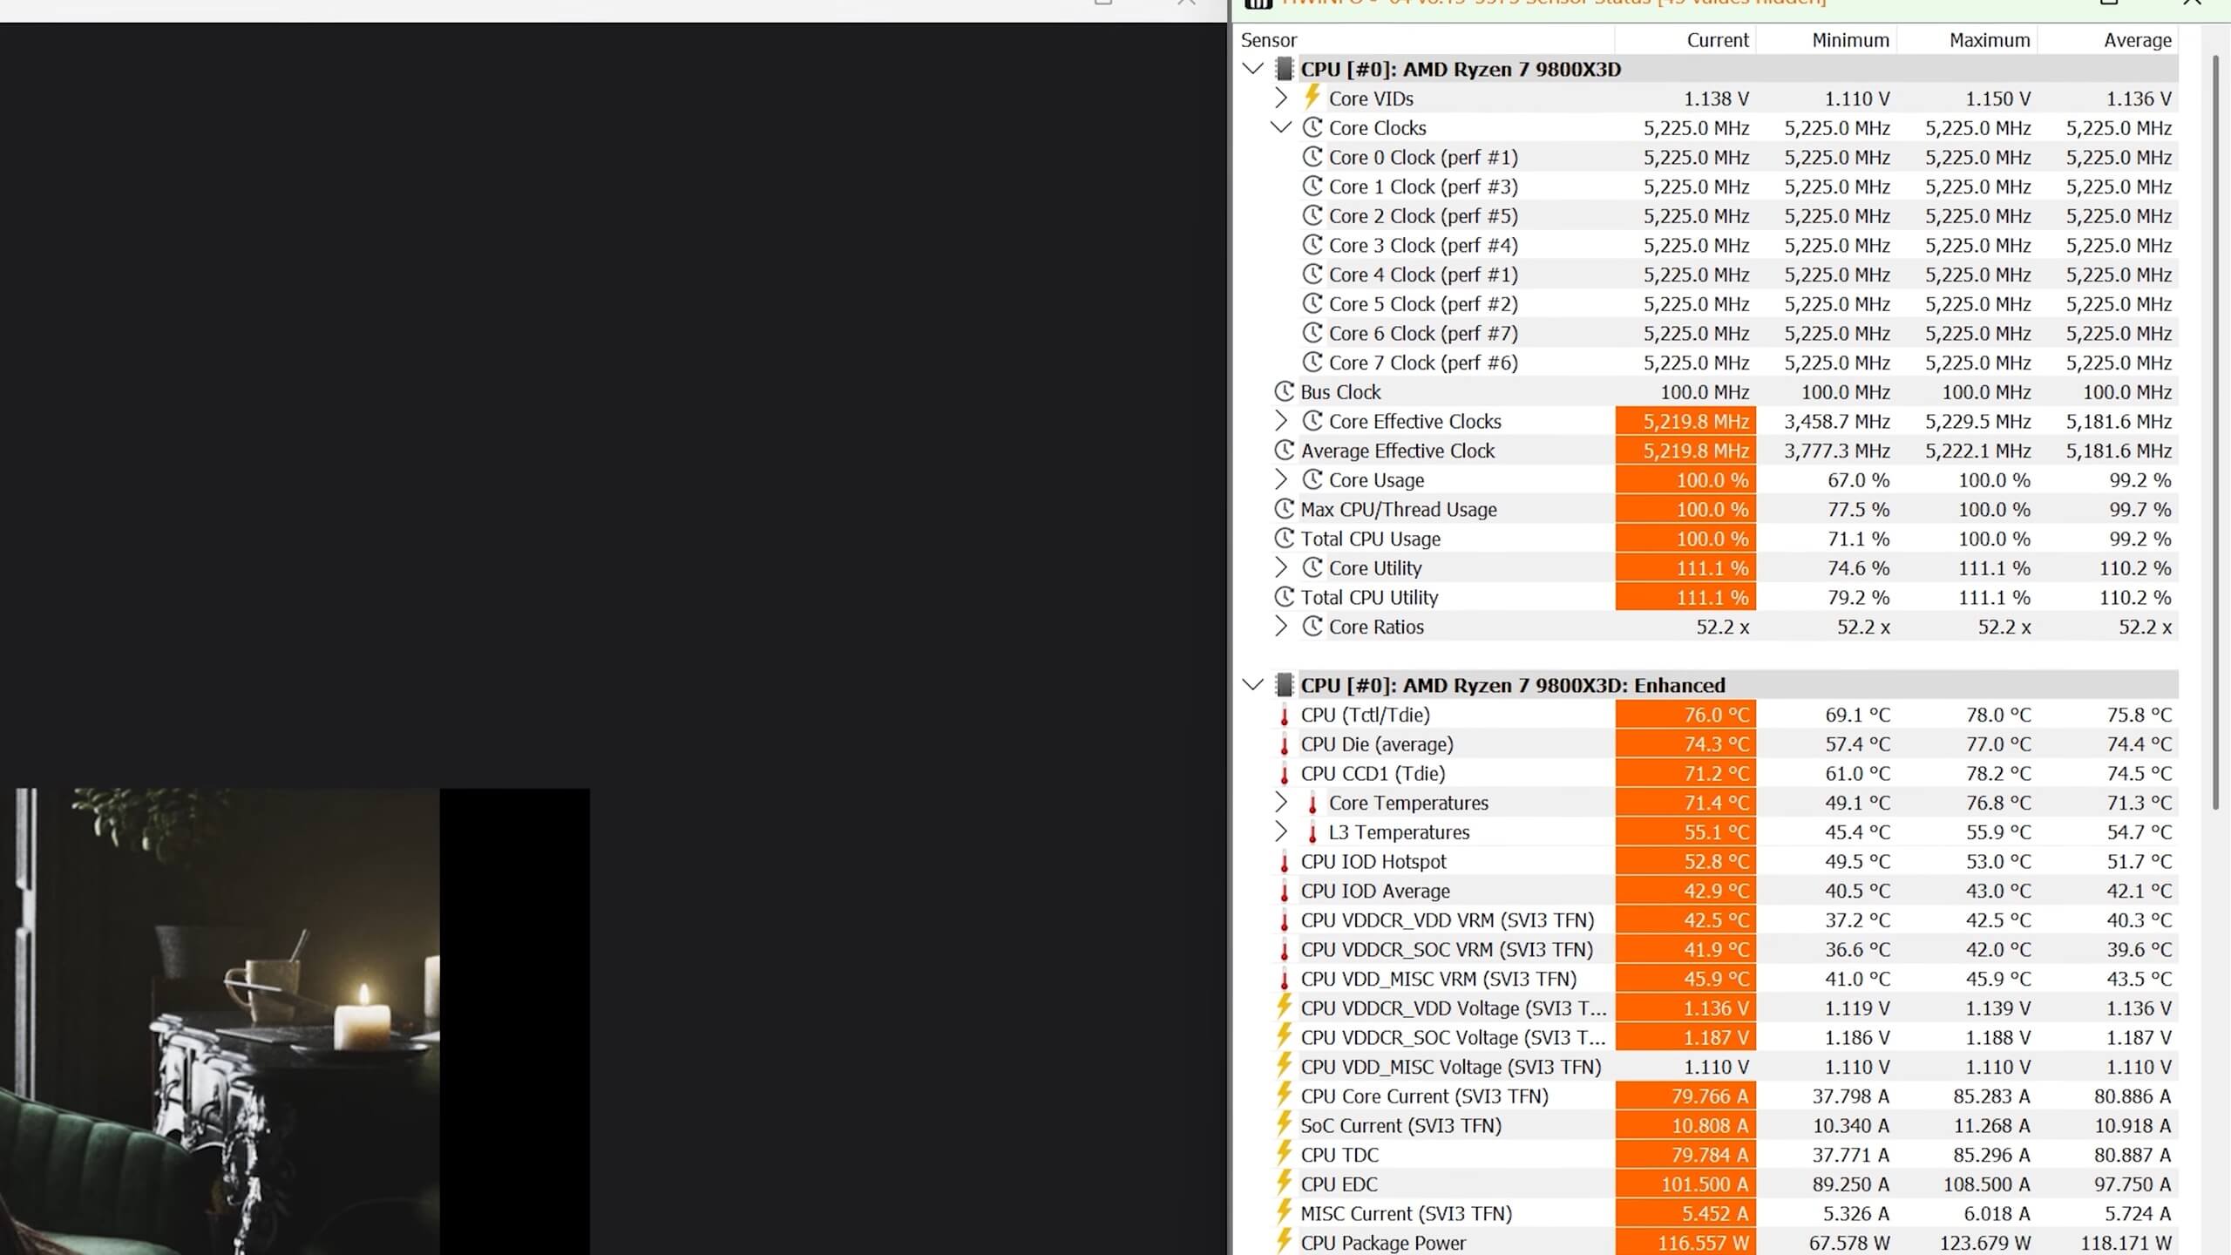Click the clock icon of Core 3 Clock
The image size is (2231, 1255).
[1312, 245]
